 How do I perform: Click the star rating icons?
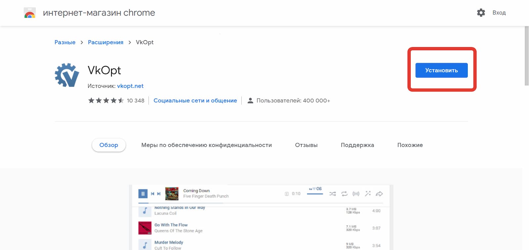[106, 101]
